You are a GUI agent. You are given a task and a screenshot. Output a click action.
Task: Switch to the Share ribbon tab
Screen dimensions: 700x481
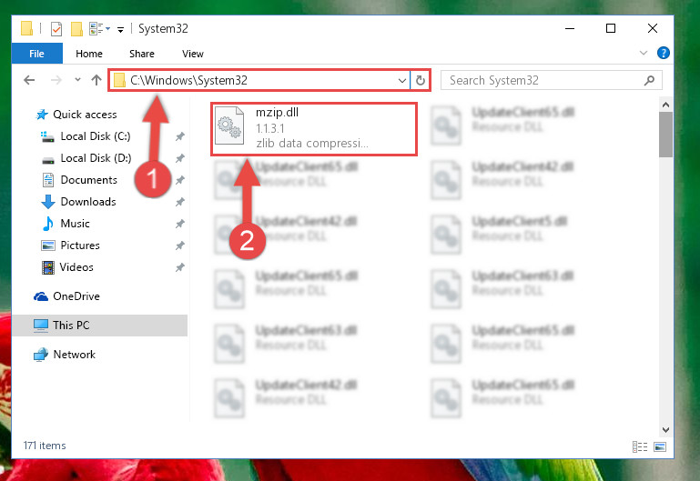point(142,54)
